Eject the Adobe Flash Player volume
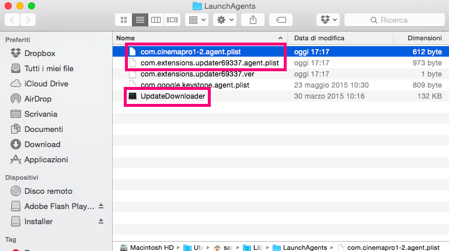449x251 pixels. click(101, 206)
